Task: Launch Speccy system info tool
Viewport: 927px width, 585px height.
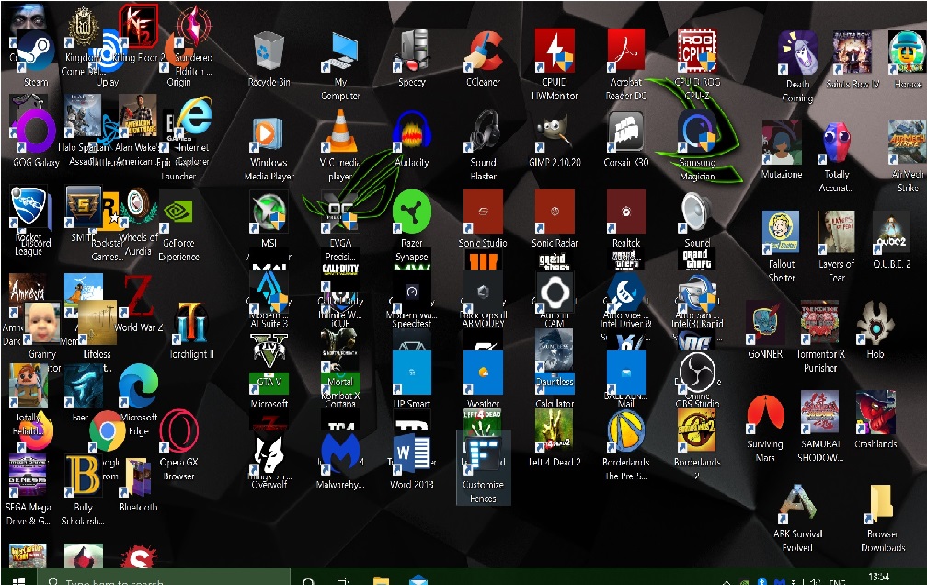Action: [x=412, y=52]
